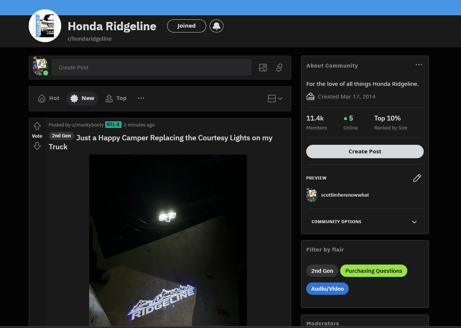Sort posts by New
461x328 pixels.
pyautogui.click(x=82, y=98)
